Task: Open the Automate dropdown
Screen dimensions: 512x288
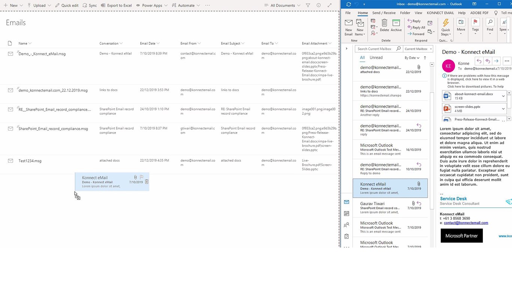Action: point(186,5)
